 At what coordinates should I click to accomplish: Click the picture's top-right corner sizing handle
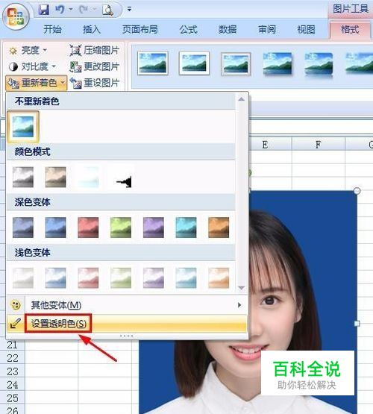357,191
